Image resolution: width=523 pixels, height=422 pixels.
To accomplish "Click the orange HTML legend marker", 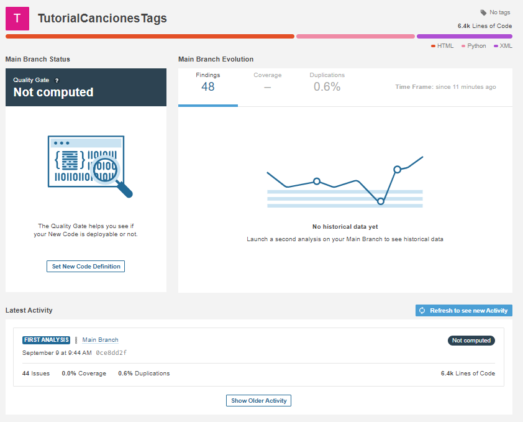I will 434,45.
